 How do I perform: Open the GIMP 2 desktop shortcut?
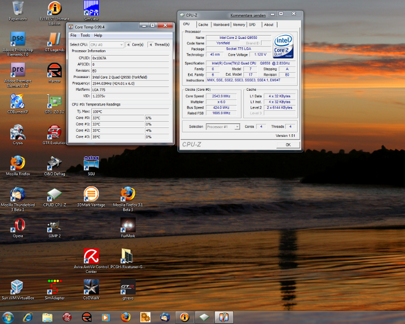pos(55,225)
